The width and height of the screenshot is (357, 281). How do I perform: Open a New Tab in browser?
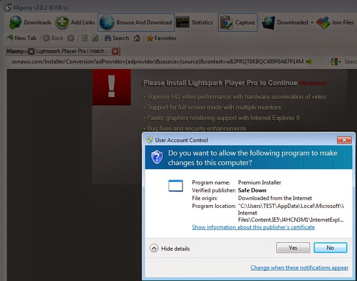(x=21, y=38)
